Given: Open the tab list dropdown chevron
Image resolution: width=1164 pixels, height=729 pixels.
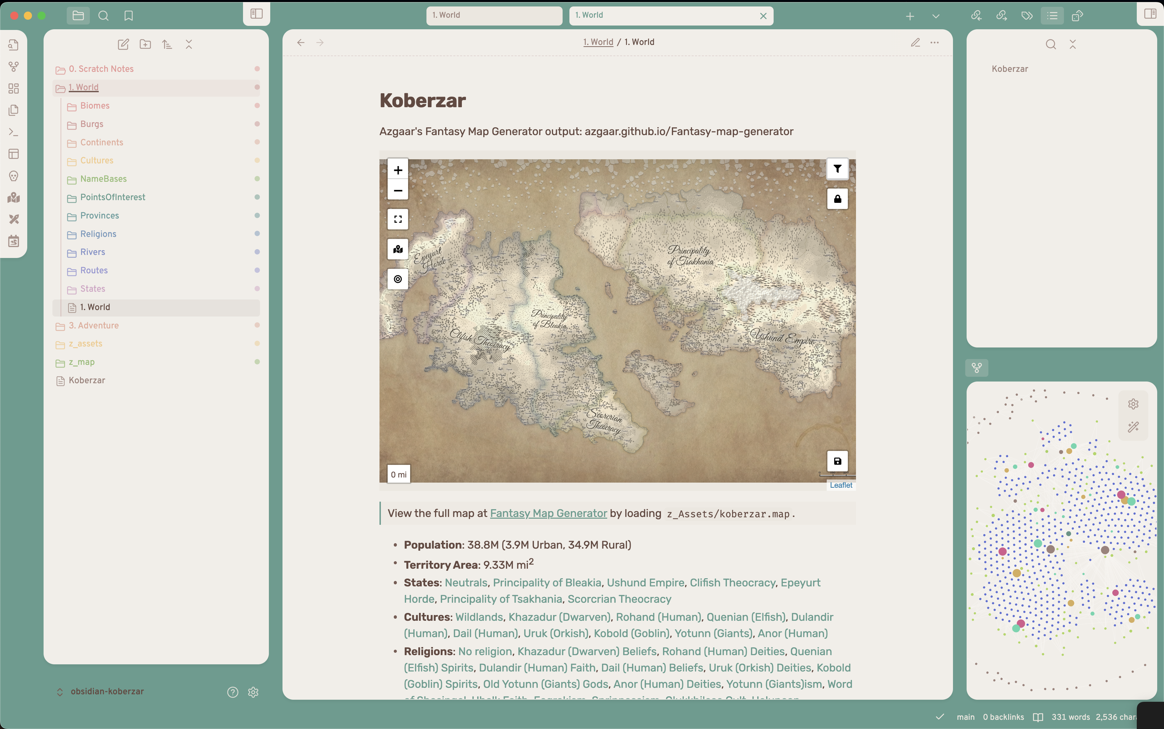Looking at the screenshot, I should [936, 16].
